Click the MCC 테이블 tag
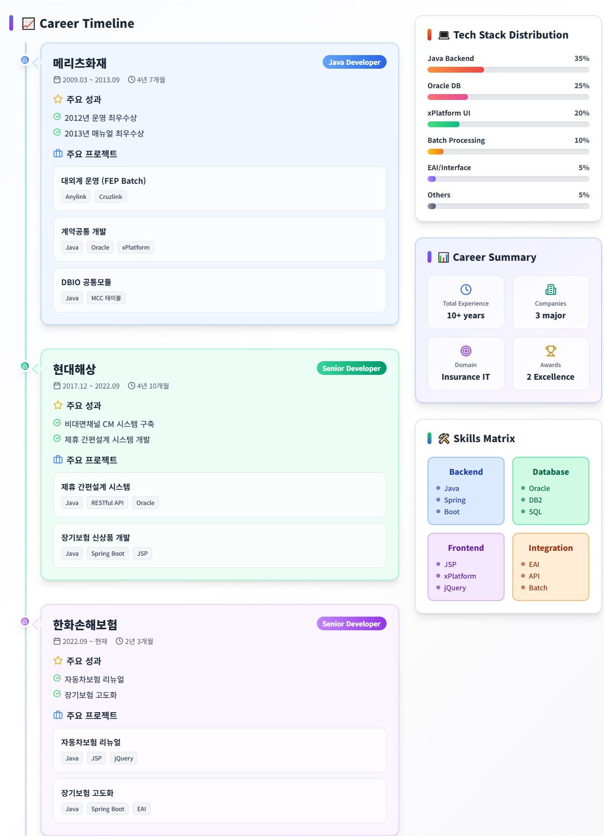Image resolution: width=604 pixels, height=836 pixels. [106, 298]
